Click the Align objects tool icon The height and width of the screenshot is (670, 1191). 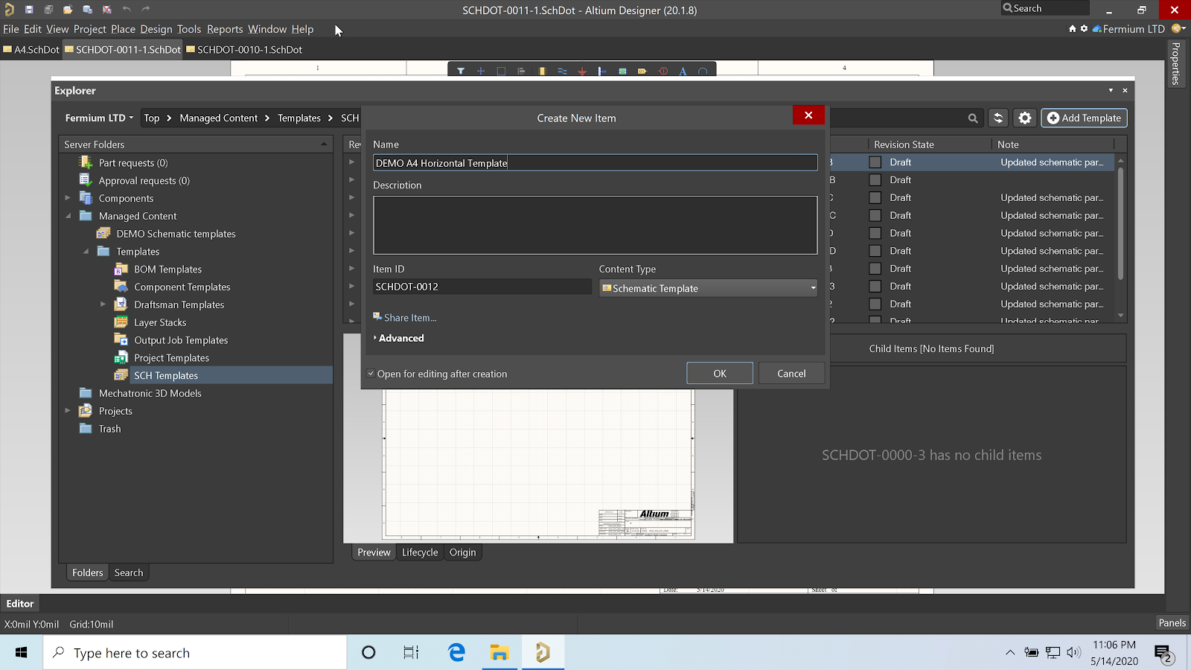[521, 71]
